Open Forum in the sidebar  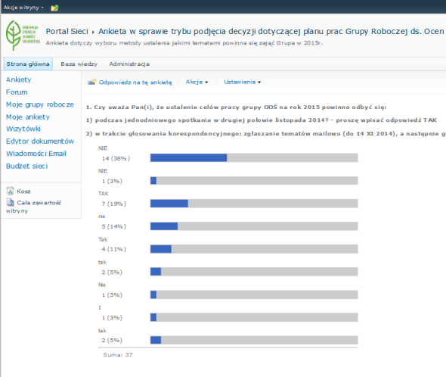(x=17, y=92)
